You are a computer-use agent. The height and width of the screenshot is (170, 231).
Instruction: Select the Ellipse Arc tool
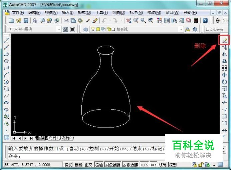pos(6,110)
